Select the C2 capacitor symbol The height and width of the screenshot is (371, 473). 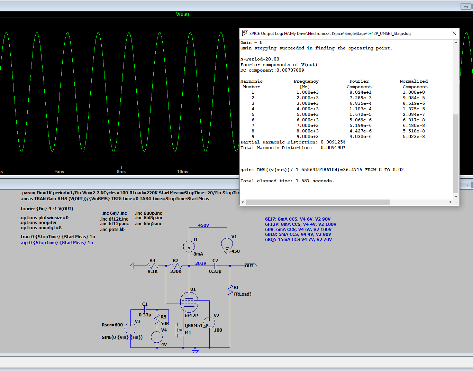(215, 266)
